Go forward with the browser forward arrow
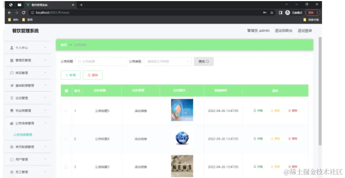The image size is (345, 178). [17, 13]
